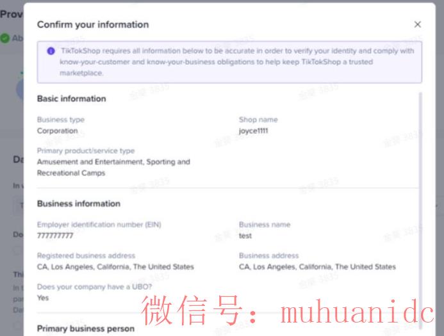Click the Business information heading
This screenshot has height=336, width=444.
(x=78, y=204)
